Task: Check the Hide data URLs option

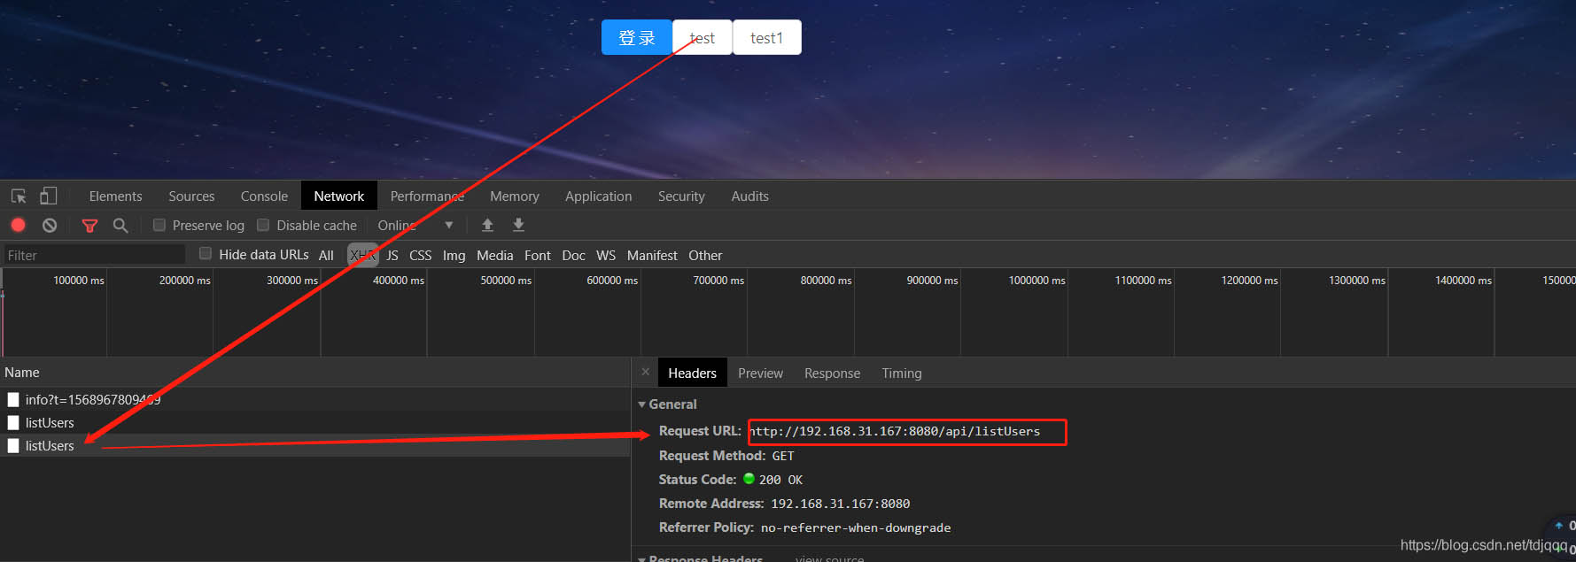Action: tap(206, 254)
